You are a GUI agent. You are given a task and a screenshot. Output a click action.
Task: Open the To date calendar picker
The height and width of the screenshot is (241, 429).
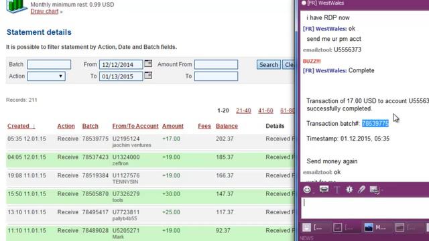148,75
